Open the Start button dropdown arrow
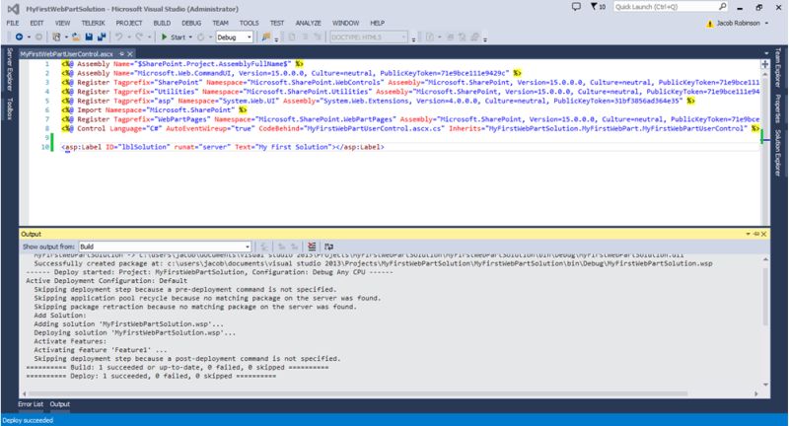Image resolution: width=789 pixels, height=426 pixels. point(190,37)
